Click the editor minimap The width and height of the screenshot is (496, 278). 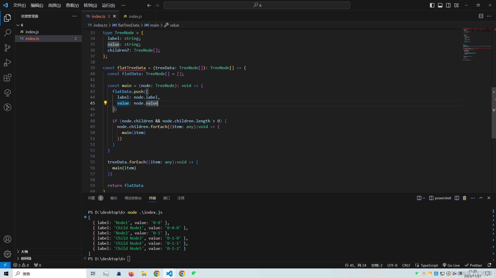[477, 44]
